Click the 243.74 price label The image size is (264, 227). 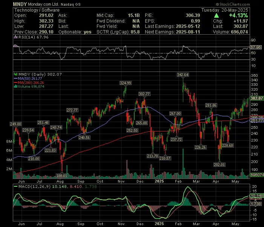click(56, 128)
